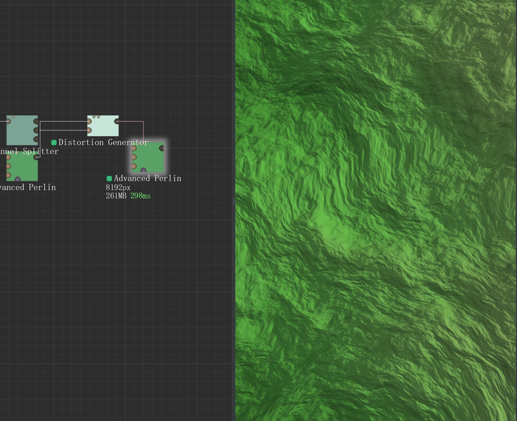Click the splitter handle between graph and preview
Image resolution: width=517 pixels, height=421 pixels.
coord(233,201)
